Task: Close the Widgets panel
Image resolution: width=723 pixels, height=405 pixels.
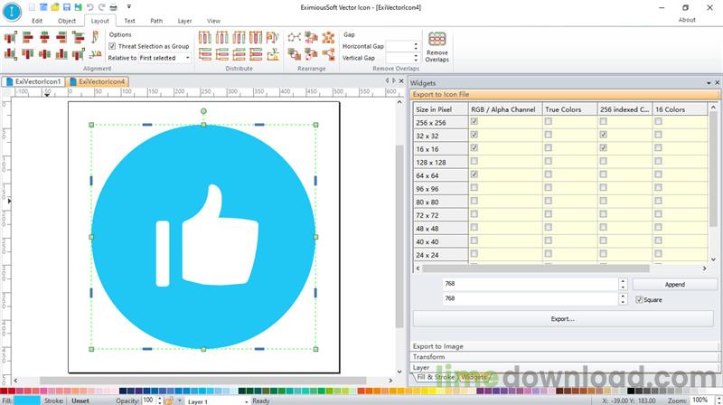Action: pyautogui.click(x=717, y=83)
